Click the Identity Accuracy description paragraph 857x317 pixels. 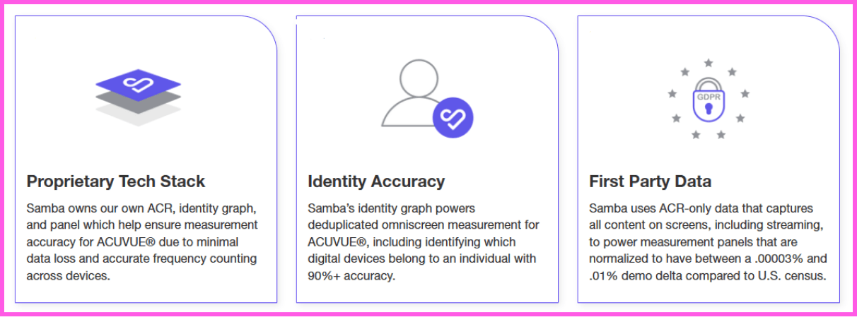[423, 242]
